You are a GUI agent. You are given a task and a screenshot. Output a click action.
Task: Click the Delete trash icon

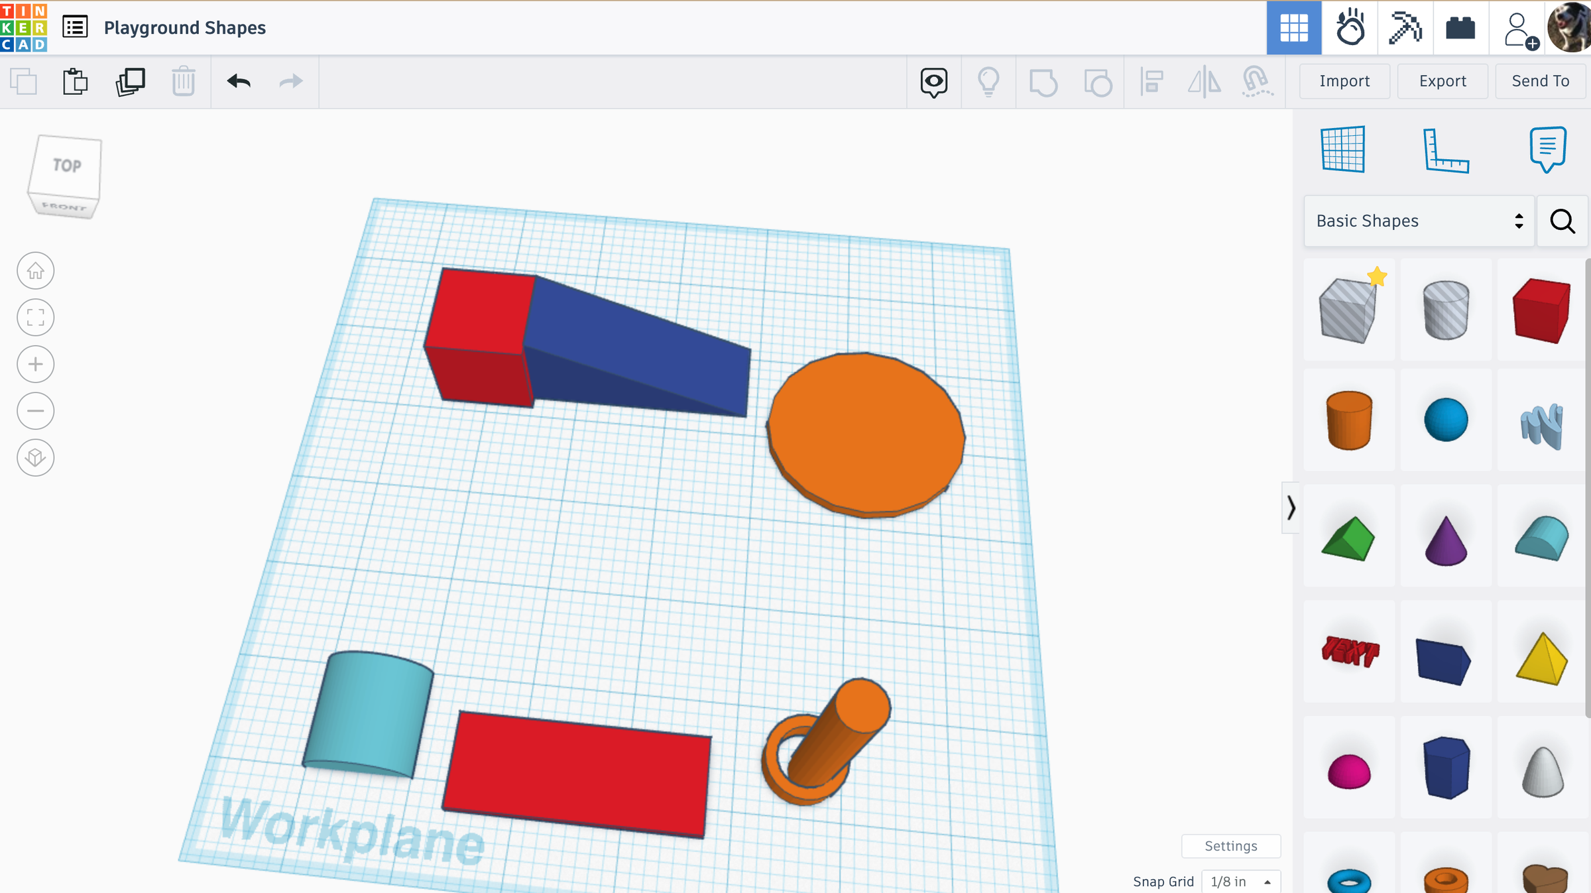tap(184, 81)
